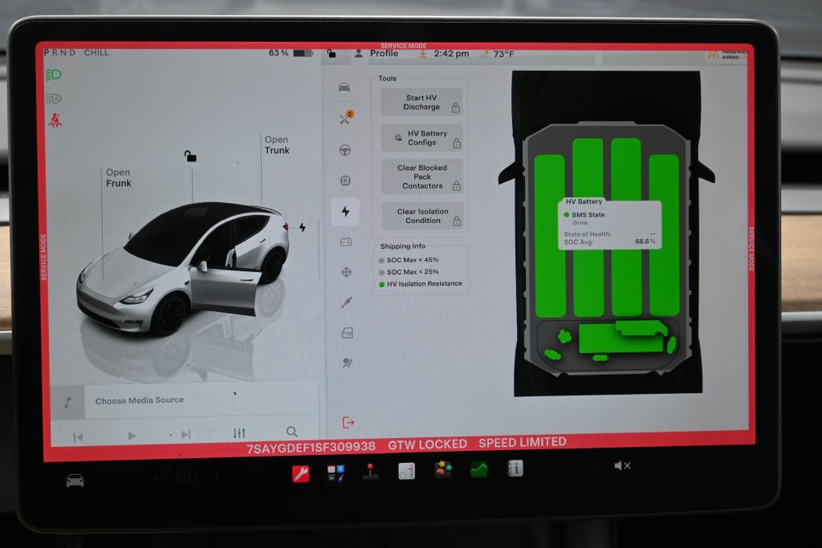Open the joystick arcade app
This screenshot has width=822, height=548.
370,472
